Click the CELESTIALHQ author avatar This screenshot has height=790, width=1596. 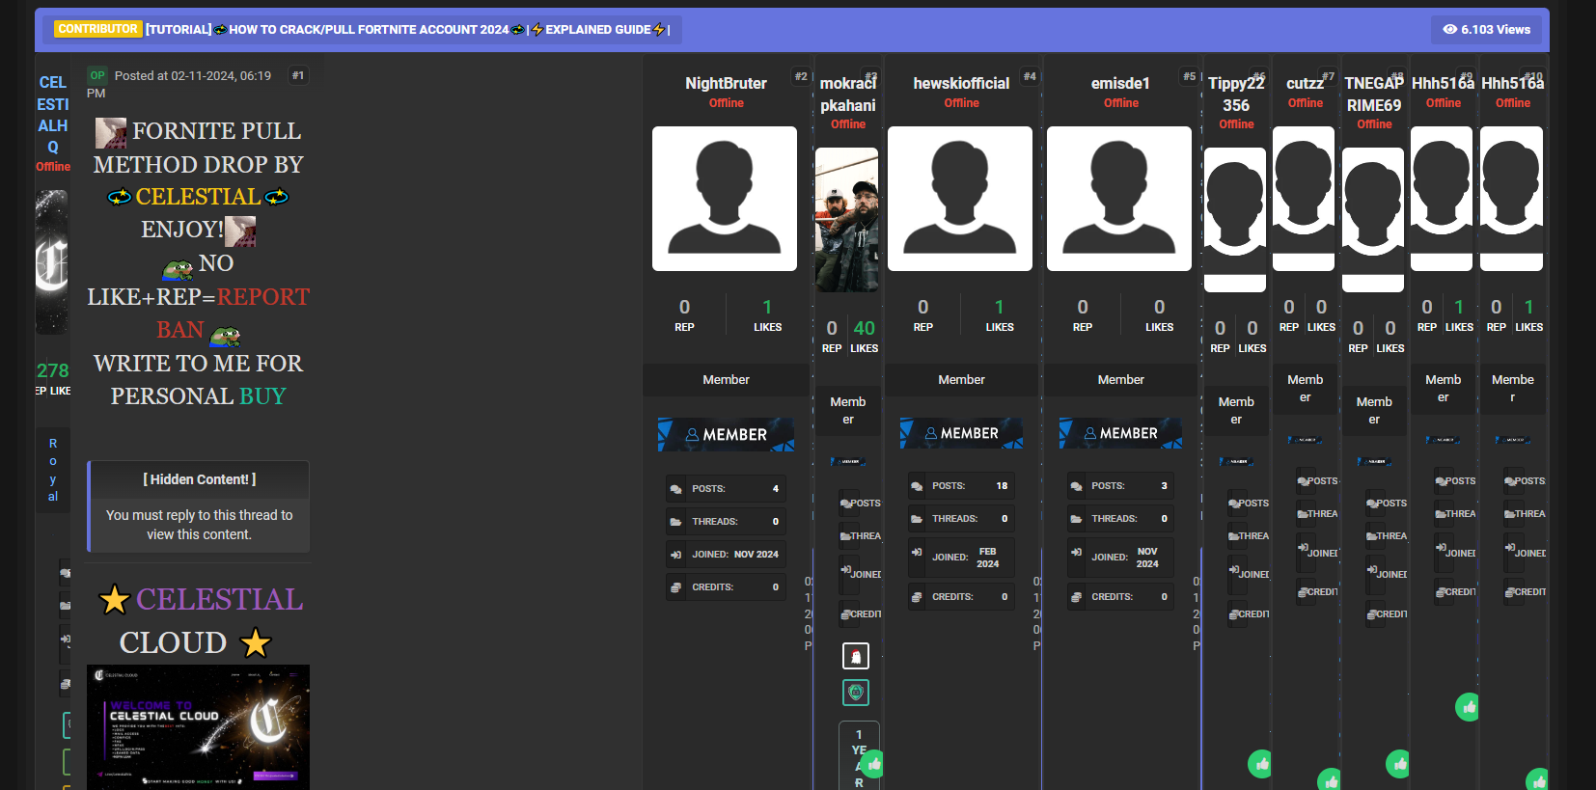click(52, 261)
